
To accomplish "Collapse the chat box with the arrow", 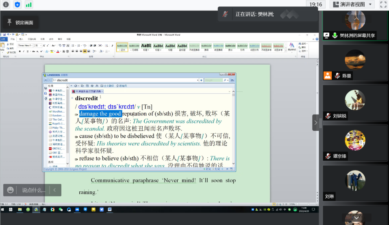I will click(54, 190).
